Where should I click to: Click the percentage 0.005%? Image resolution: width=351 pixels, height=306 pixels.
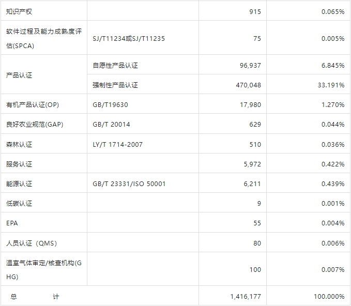point(333,38)
